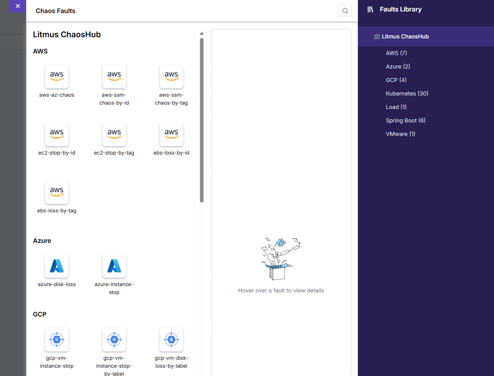The image size is (494, 376).
Task: Select the azure-instance-stop fault icon
Action: point(114,266)
